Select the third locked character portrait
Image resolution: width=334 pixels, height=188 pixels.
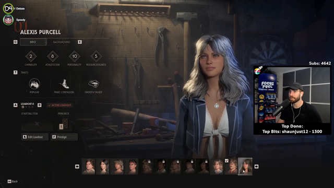(174, 167)
